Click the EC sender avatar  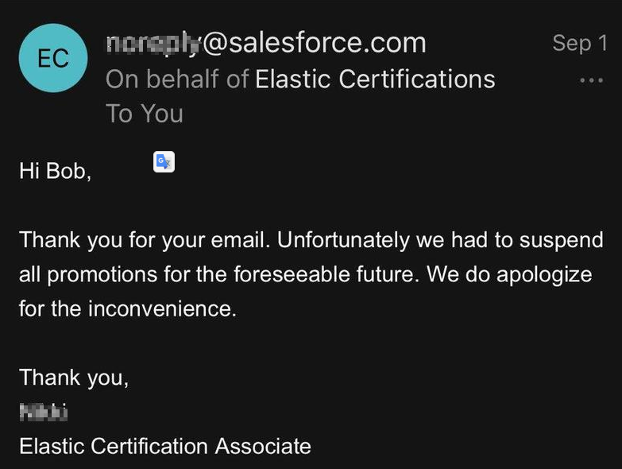point(53,58)
